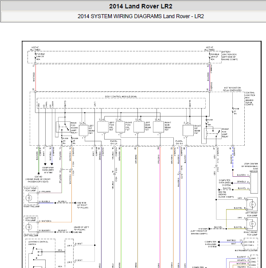Click the Left Dip Beam FET box
266x268 pixels.
coord(83,130)
